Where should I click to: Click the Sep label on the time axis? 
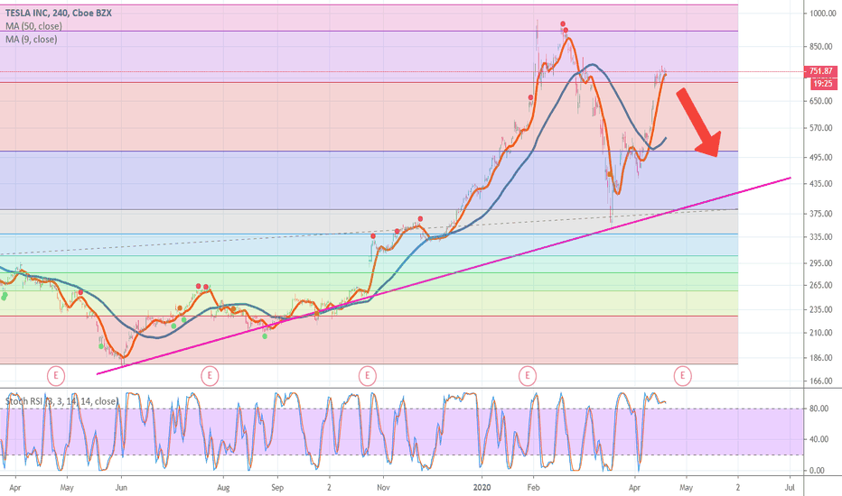click(x=277, y=487)
